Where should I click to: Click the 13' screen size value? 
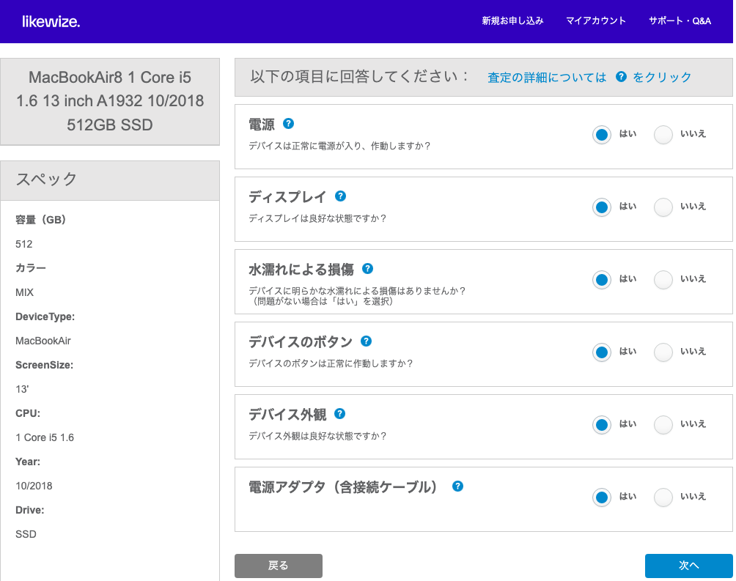(x=22, y=389)
